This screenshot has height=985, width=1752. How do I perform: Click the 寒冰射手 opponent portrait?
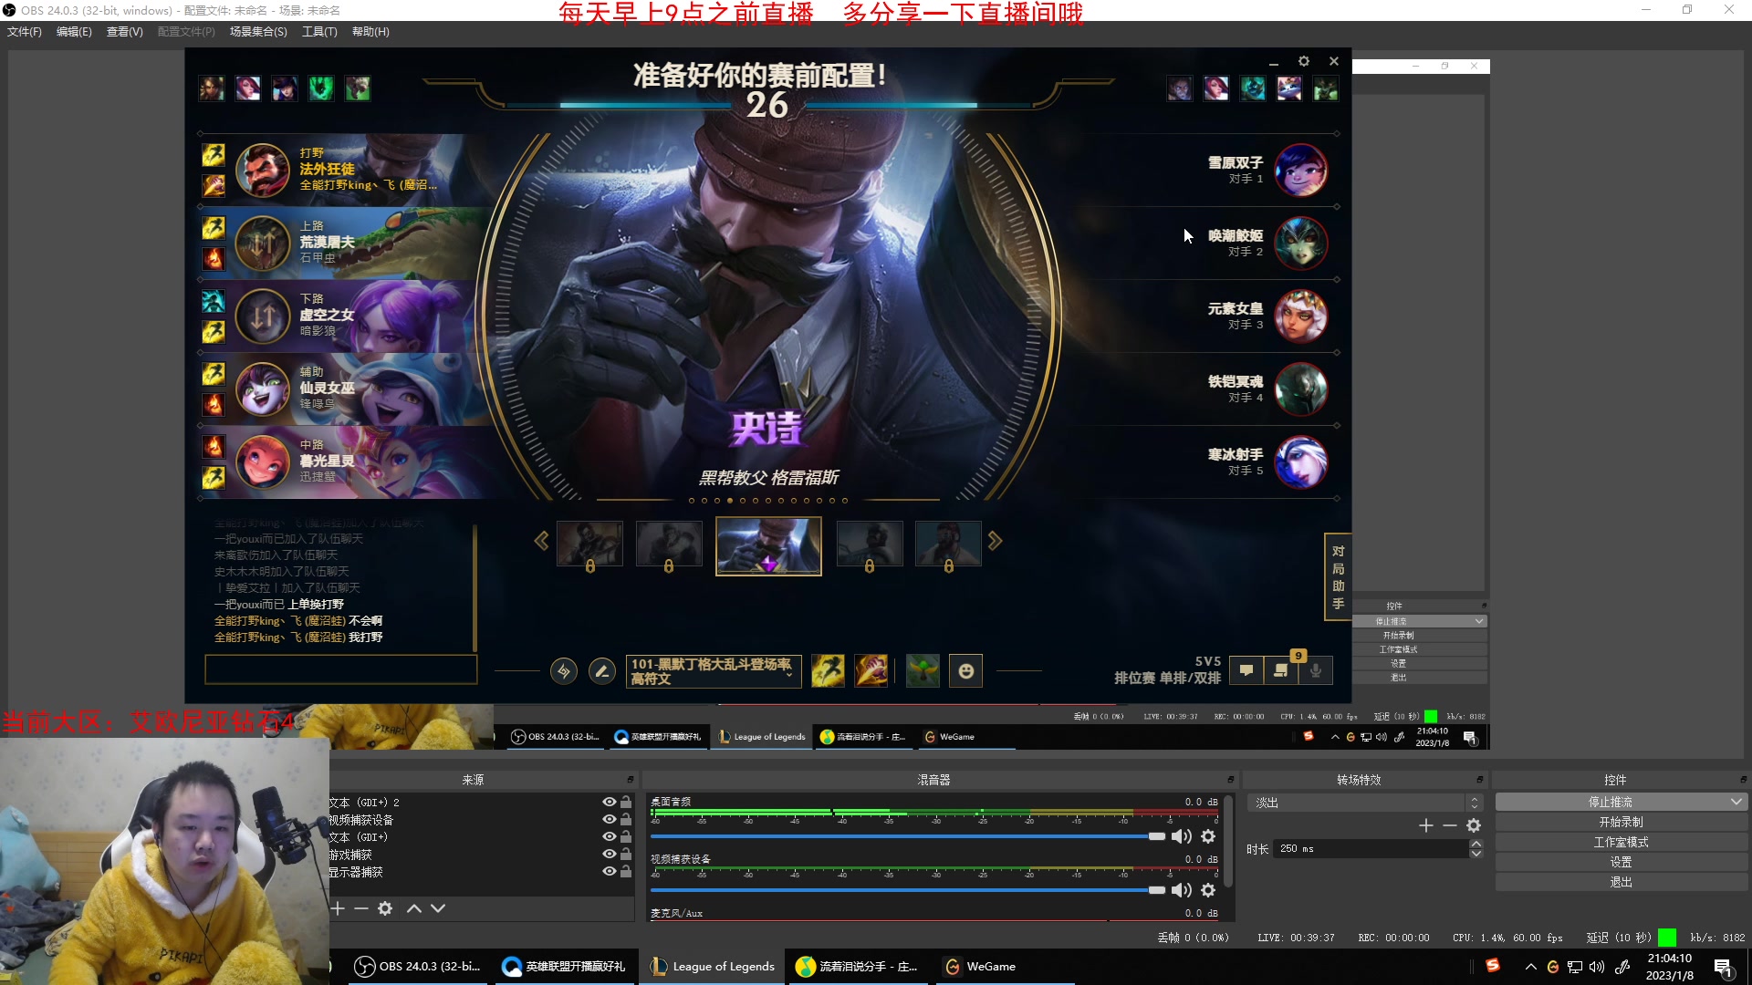(x=1300, y=462)
